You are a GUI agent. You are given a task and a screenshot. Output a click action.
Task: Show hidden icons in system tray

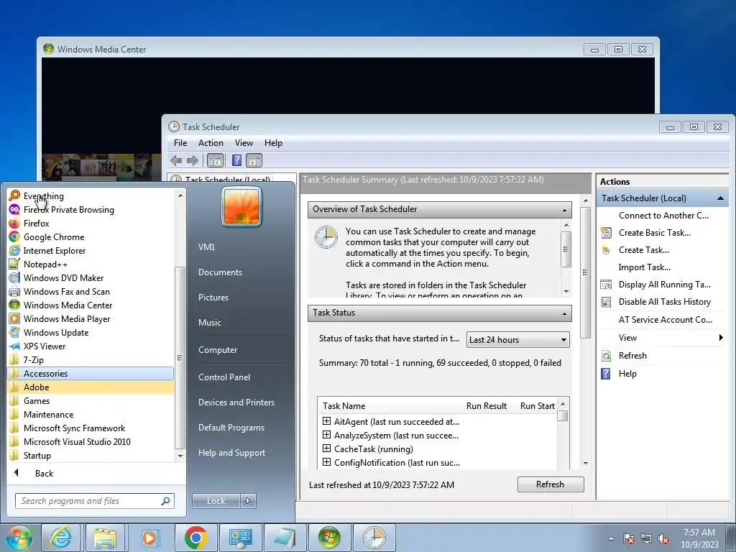tap(611, 538)
